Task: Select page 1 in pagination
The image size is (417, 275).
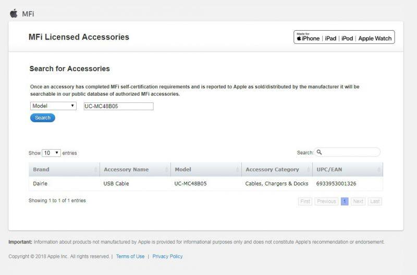Action: click(345, 201)
